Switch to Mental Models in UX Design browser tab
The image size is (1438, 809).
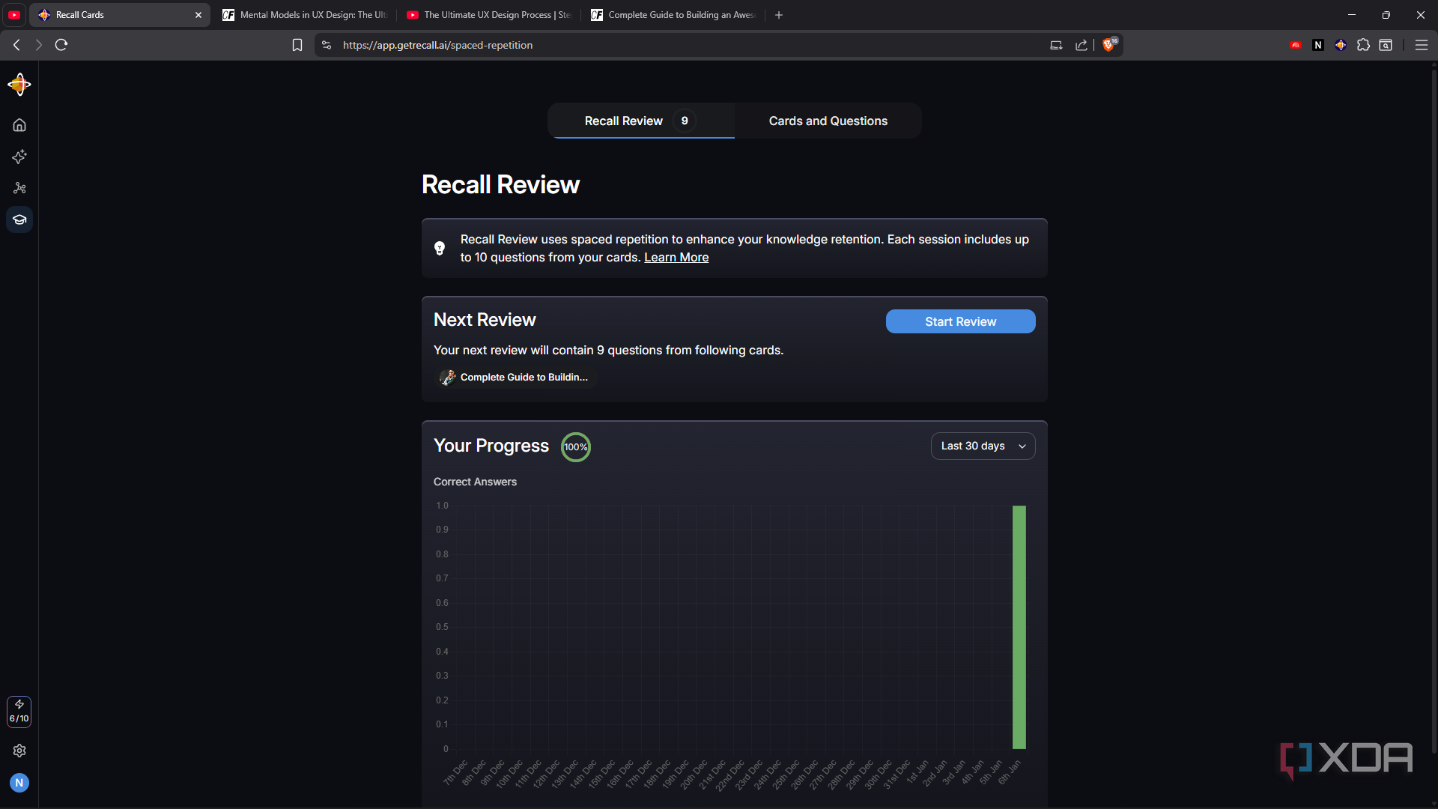[x=306, y=15]
